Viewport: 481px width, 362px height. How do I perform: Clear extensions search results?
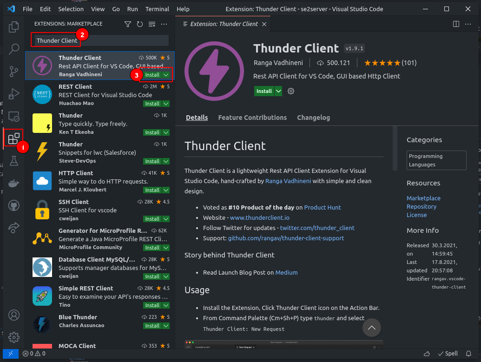[152, 24]
